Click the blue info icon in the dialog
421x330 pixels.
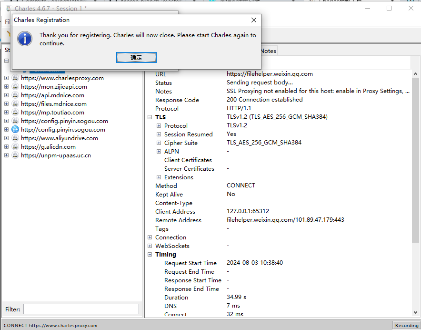[24, 39]
